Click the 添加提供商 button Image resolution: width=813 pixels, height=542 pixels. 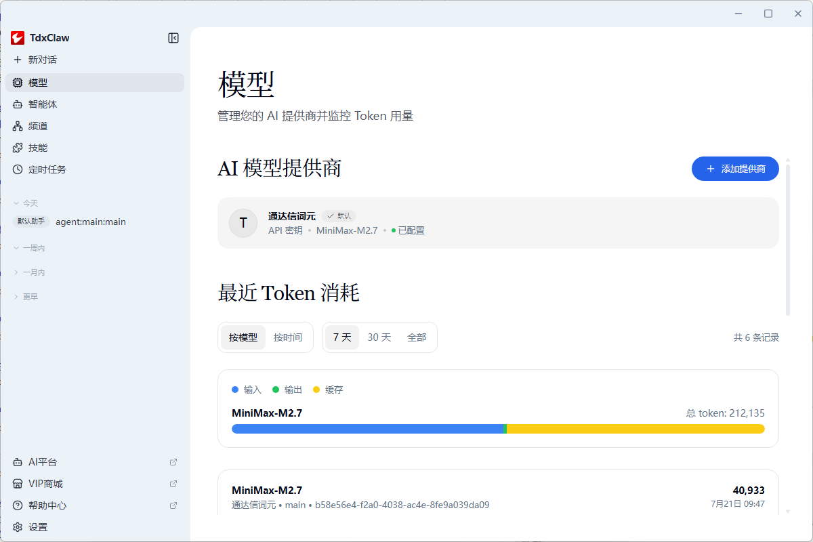click(x=735, y=169)
